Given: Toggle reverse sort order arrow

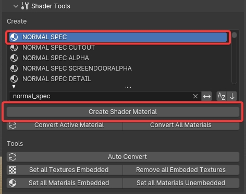Looking at the screenshot, I should point(232,96).
